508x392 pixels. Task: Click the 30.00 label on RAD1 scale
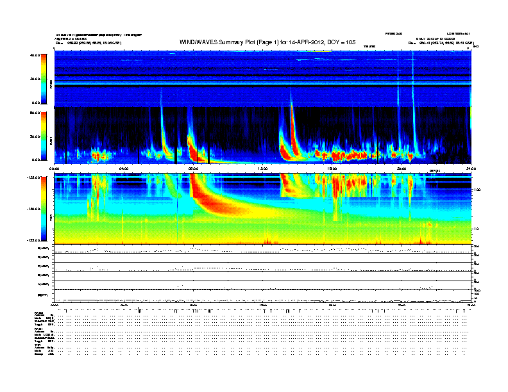coord(35,136)
